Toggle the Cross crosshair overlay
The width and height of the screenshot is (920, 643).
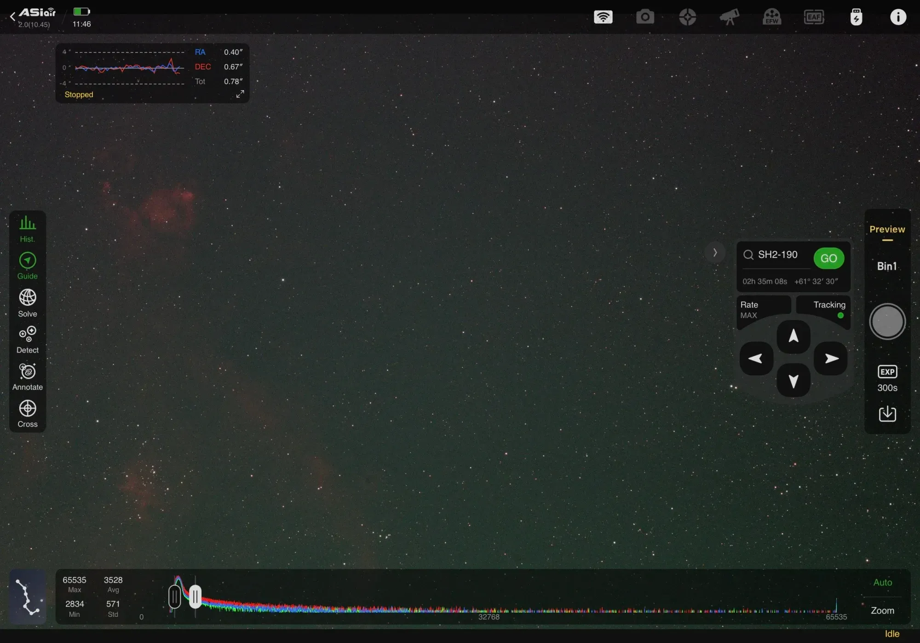click(x=28, y=414)
